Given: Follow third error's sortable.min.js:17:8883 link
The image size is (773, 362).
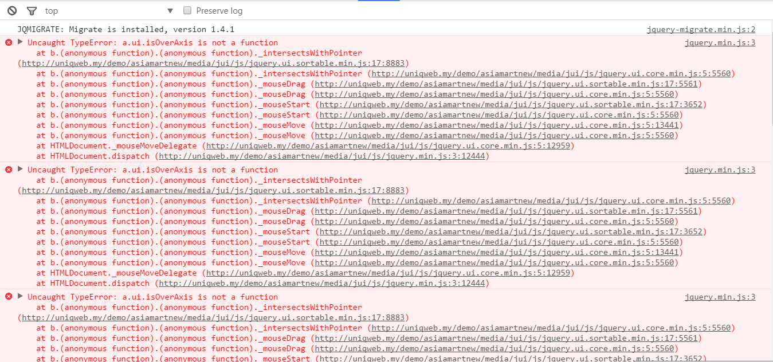Looking at the screenshot, I should (x=213, y=317).
